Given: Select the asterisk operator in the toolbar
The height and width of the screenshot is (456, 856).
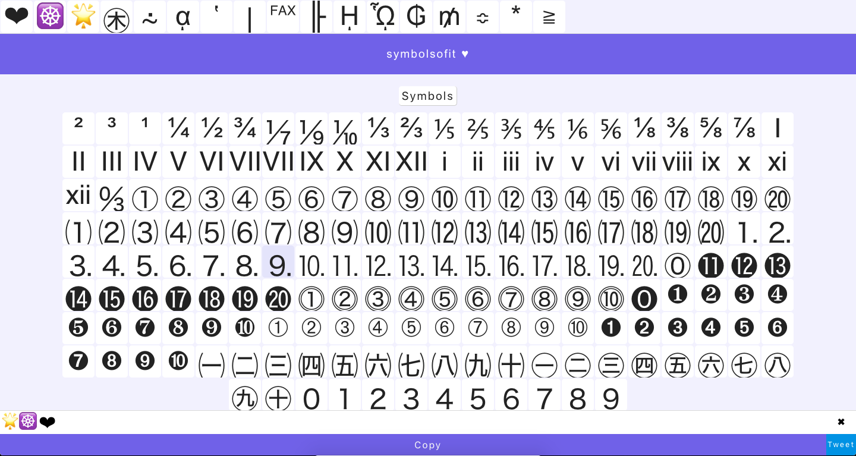Looking at the screenshot, I should point(516,16).
